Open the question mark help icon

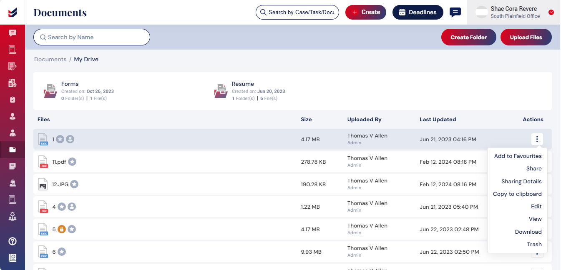[x=13, y=241]
